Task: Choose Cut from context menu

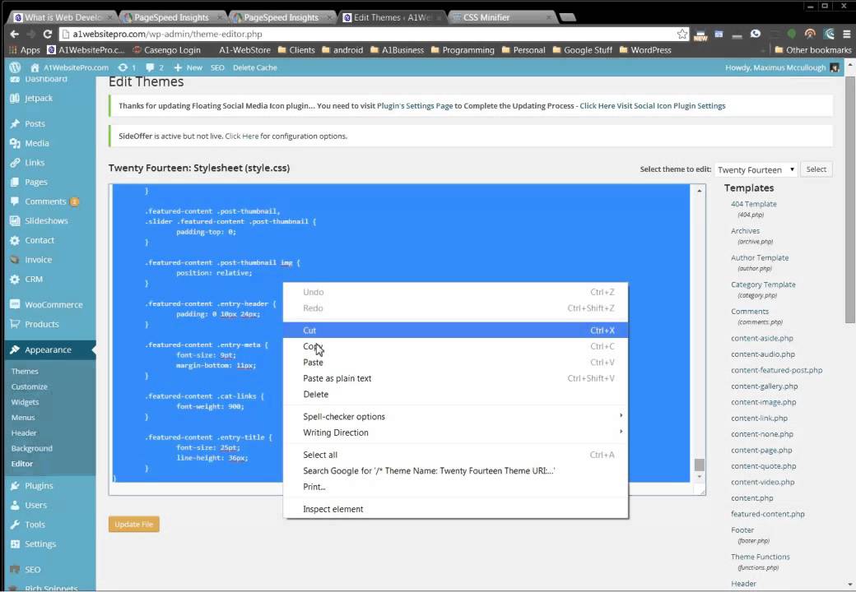Action: pyautogui.click(x=455, y=331)
